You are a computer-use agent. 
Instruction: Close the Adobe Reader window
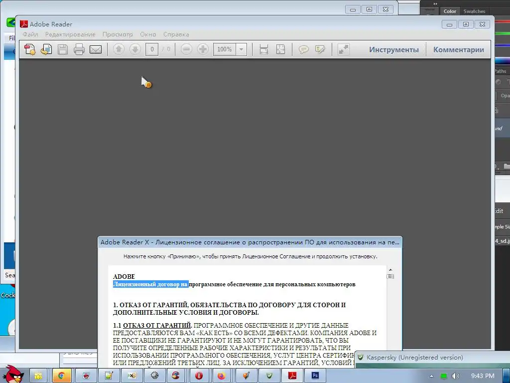[x=482, y=24]
